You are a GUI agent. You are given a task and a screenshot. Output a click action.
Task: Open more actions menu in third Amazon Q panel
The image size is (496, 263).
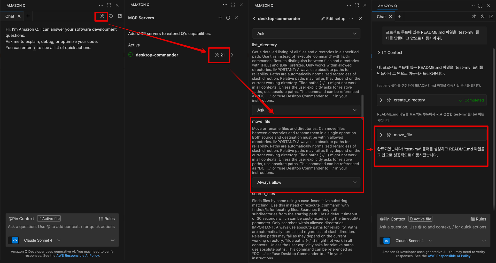pos(349,5)
